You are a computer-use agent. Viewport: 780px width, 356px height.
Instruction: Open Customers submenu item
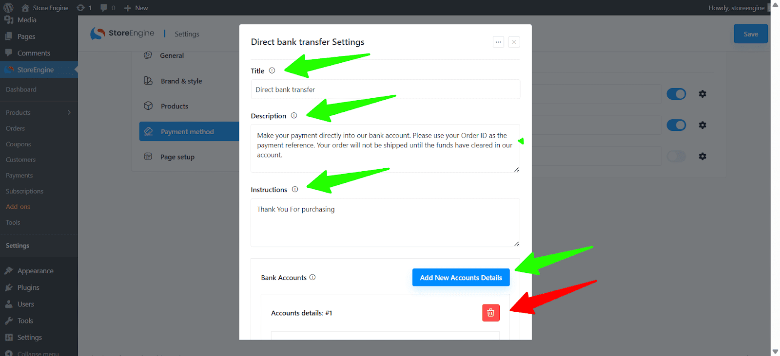(20, 160)
